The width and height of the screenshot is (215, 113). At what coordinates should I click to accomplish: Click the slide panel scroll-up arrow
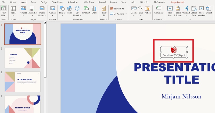45,22
